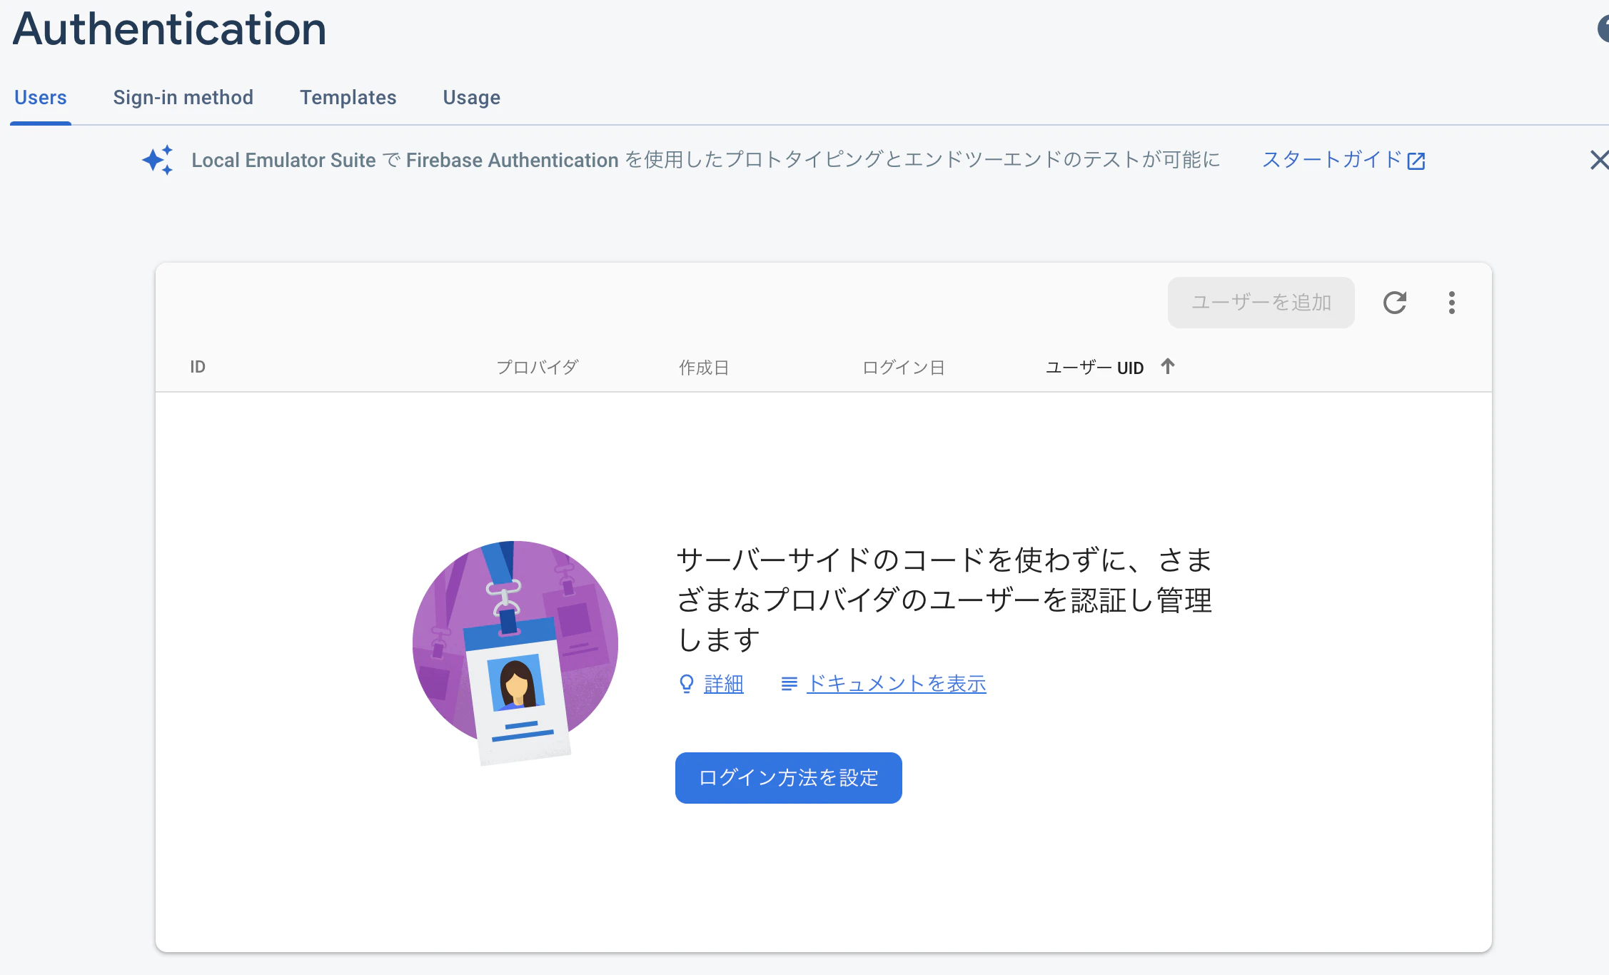This screenshot has width=1609, height=975.
Task: Click the ユーザー UID column header
Action: pyautogui.click(x=1095, y=367)
